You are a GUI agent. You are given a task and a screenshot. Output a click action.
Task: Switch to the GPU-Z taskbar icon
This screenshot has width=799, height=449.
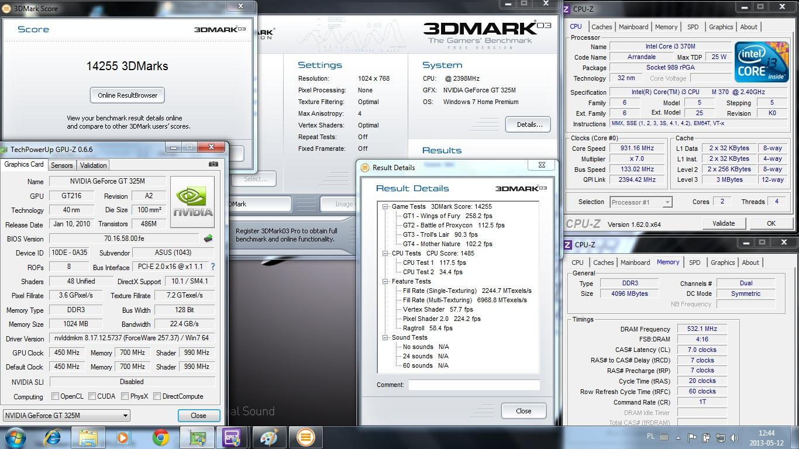click(197, 437)
